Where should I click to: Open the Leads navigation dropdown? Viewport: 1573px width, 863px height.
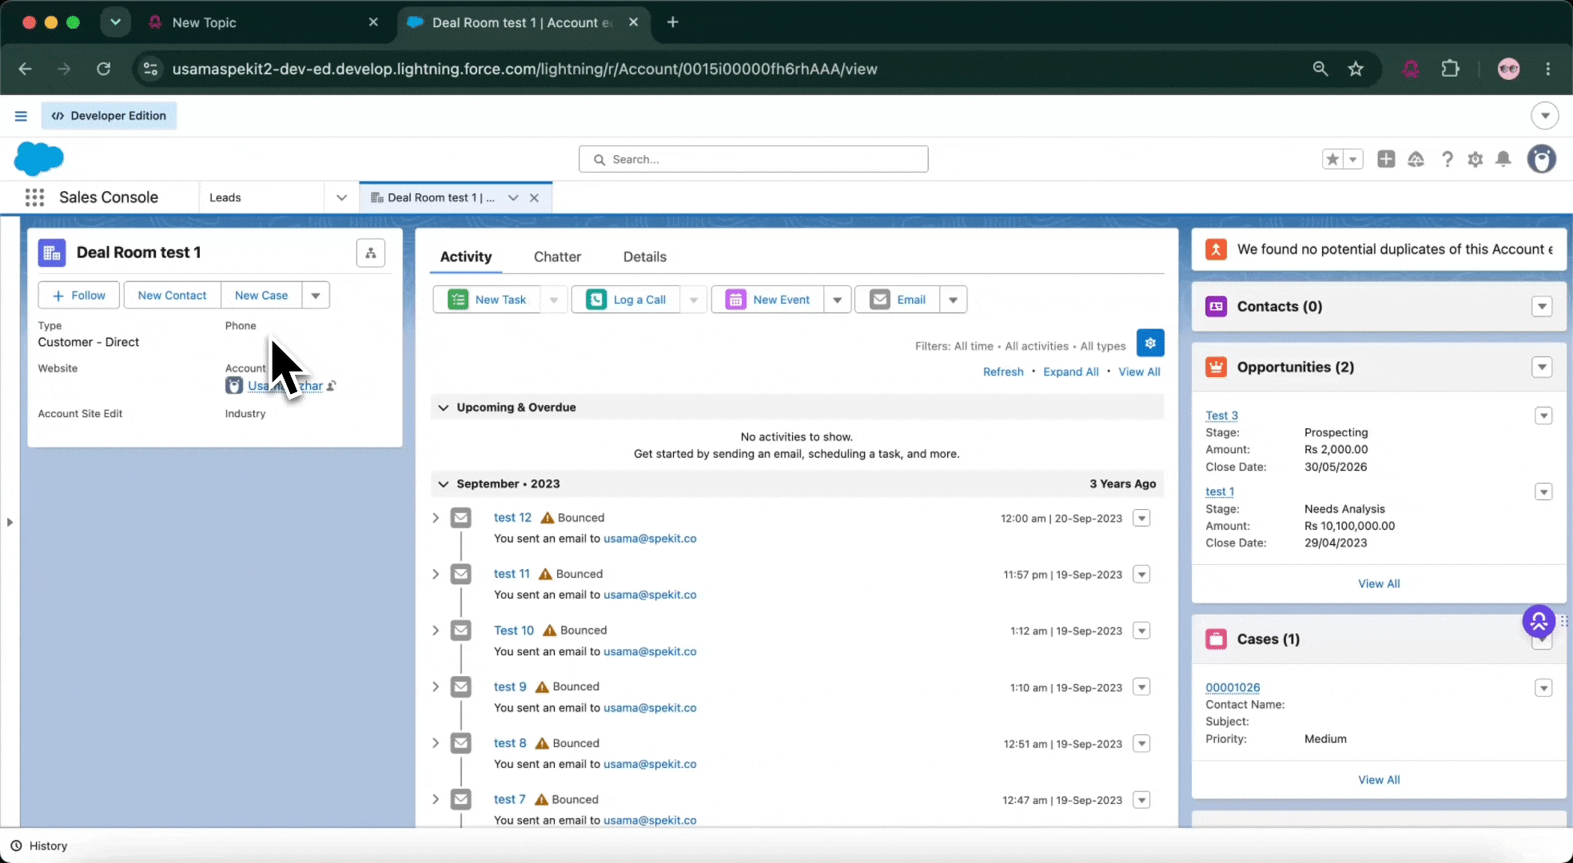341,198
